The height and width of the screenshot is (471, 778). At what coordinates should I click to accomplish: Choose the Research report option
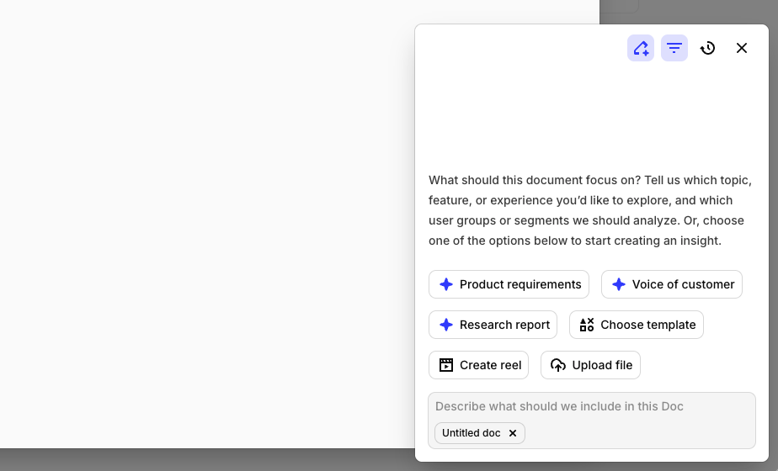coord(493,325)
